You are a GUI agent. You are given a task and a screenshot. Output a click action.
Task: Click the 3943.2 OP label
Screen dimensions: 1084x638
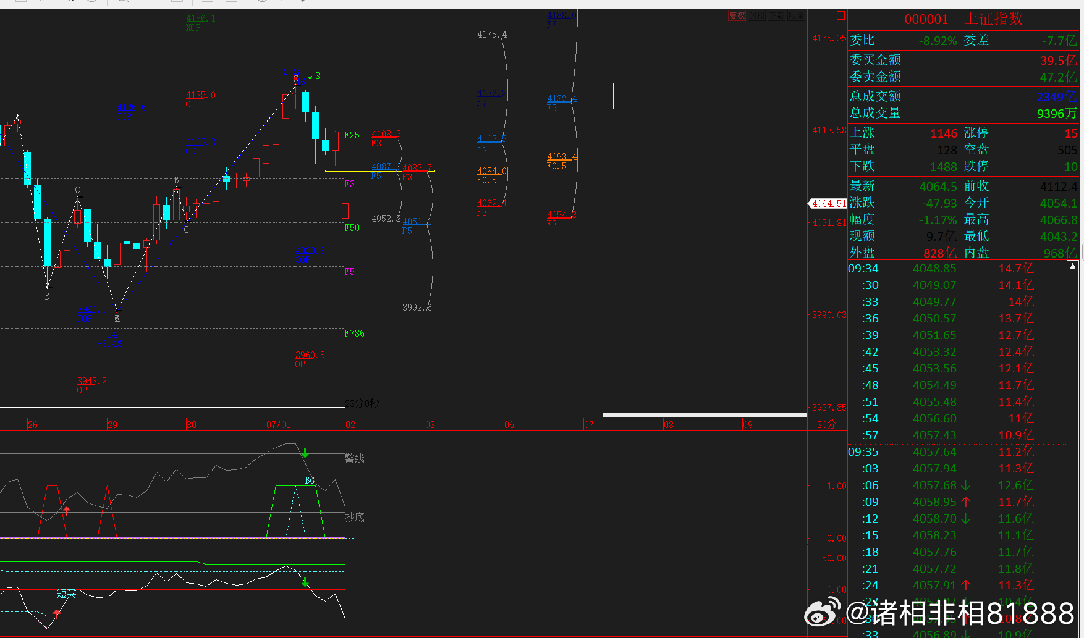pos(91,385)
